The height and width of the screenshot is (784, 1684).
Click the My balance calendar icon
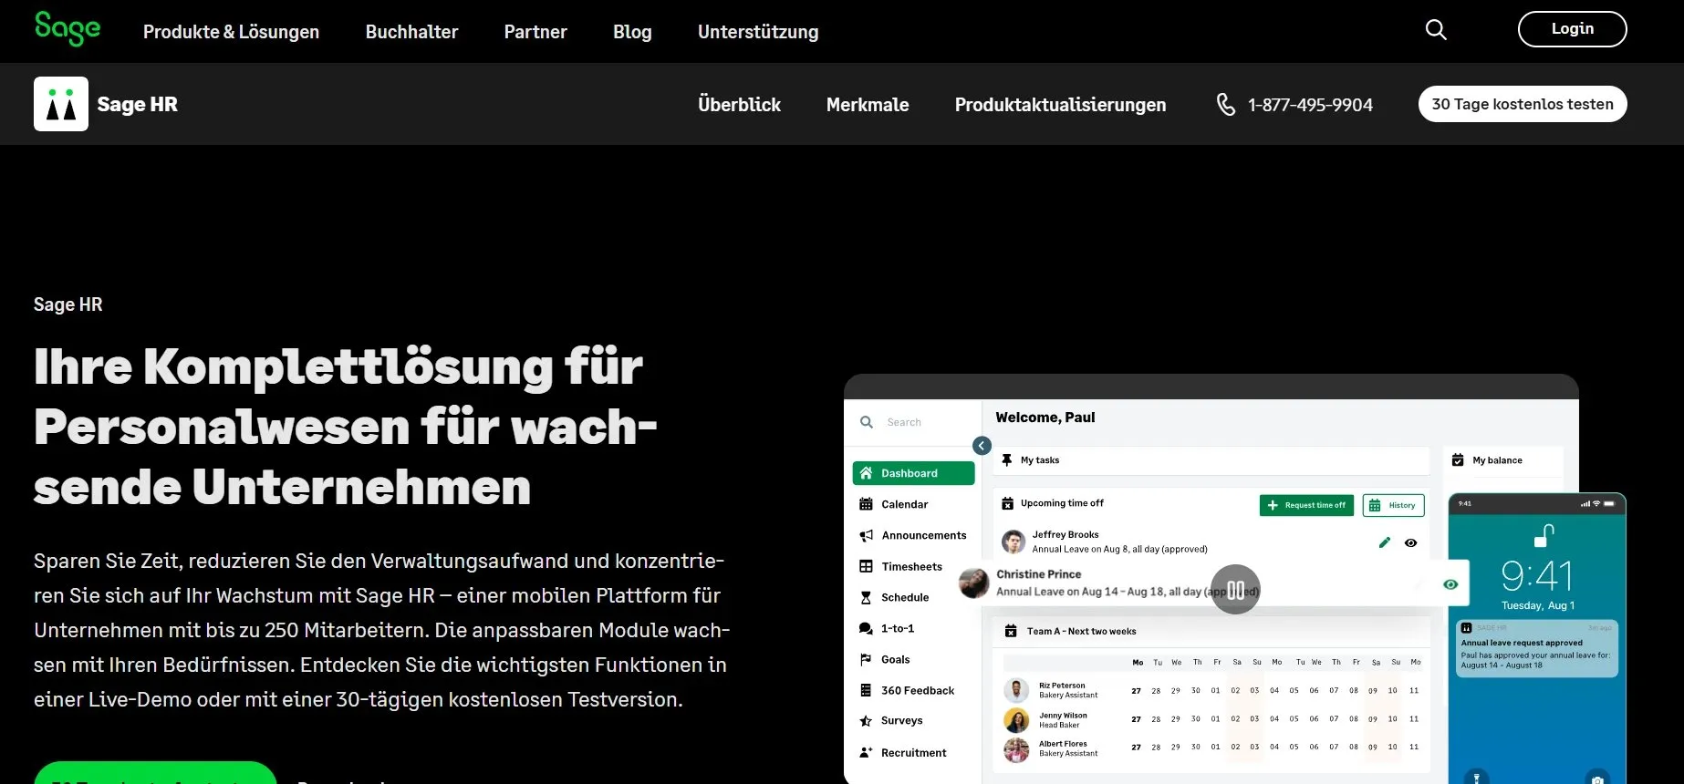pyautogui.click(x=1458, y=460)
